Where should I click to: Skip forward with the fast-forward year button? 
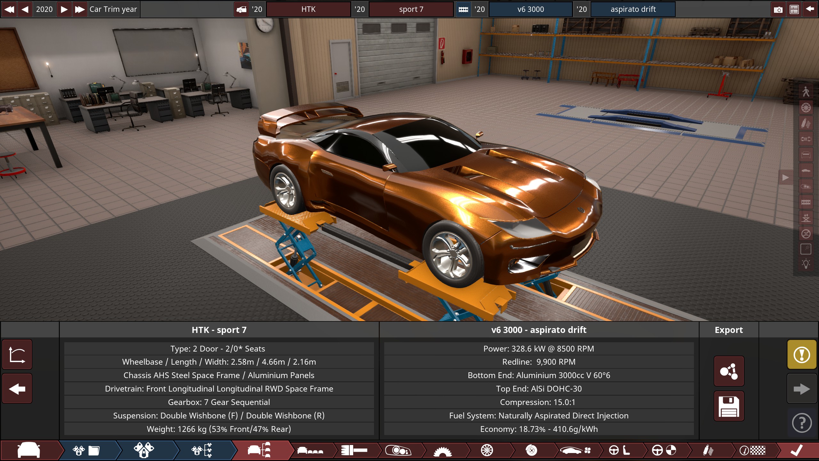coord(80,9)
